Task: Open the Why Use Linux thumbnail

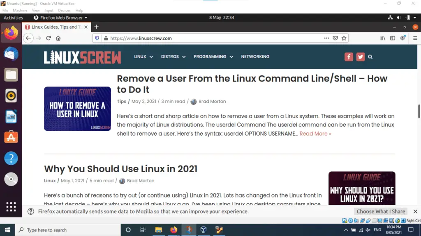Action: click(x=362, y=188)
